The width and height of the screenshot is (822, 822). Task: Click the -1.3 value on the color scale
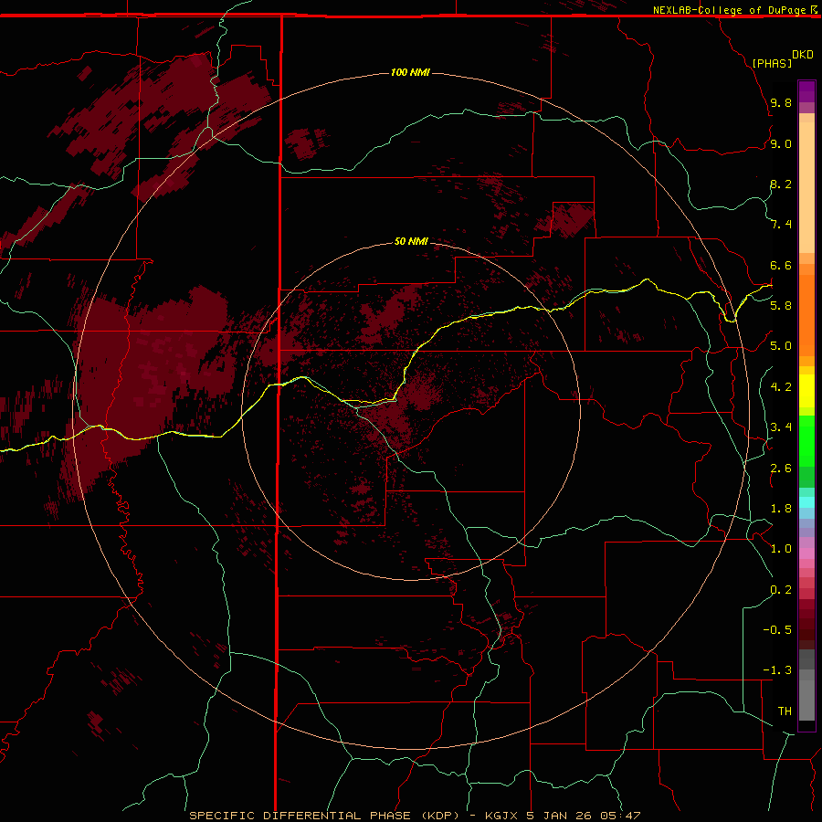[x=777, y=670]
